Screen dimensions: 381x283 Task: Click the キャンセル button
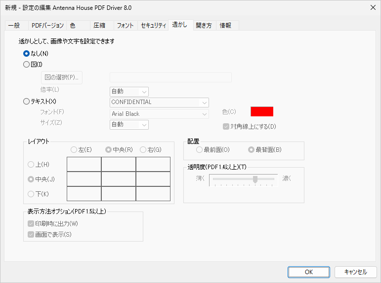pos(355,272)
